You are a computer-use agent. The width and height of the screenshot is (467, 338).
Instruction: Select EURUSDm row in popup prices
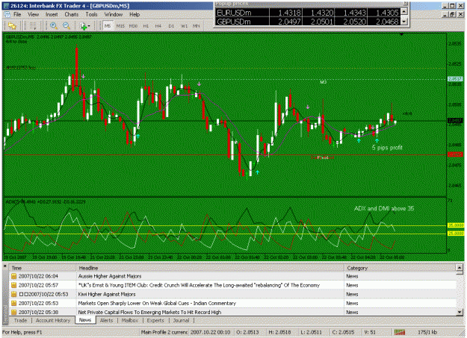click(x=308, y=13)
